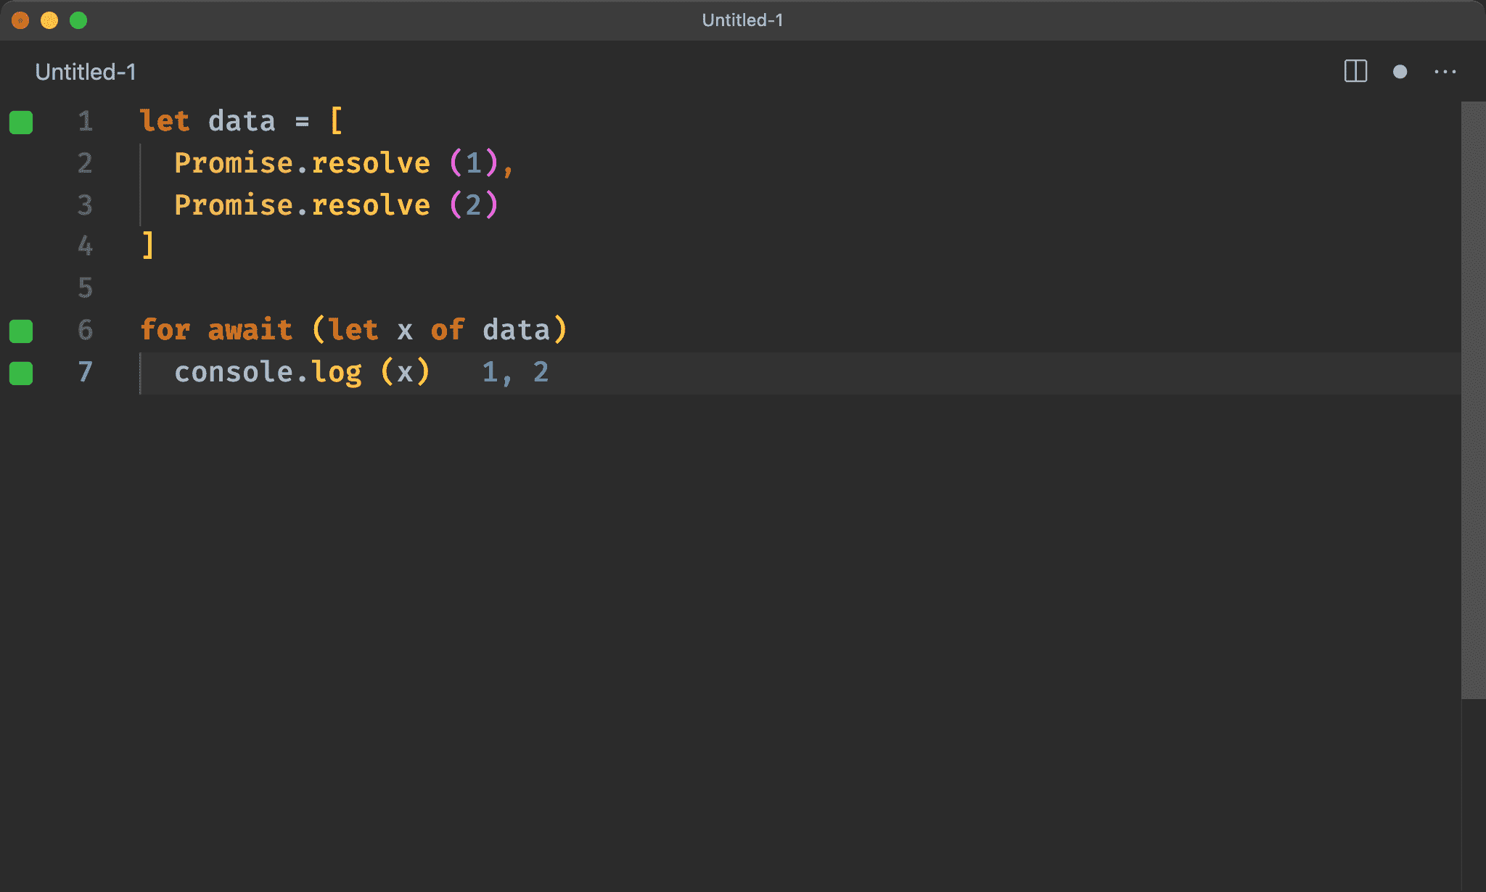Click the closing bracket on line 4
Screen dimensions: 1486x892
(x=148, y=246)
